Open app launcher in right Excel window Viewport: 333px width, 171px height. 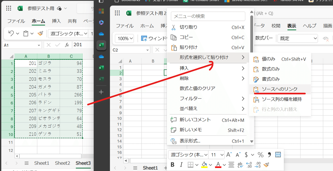(x=117, y=13)
